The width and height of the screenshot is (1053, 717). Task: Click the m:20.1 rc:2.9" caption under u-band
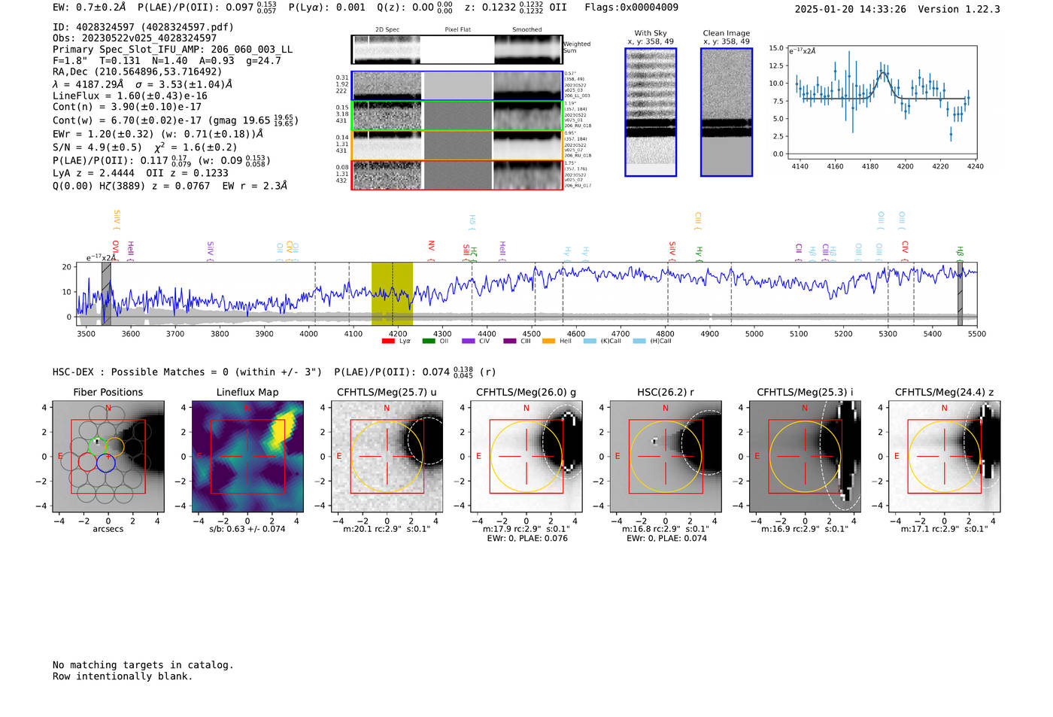(387, 529)
